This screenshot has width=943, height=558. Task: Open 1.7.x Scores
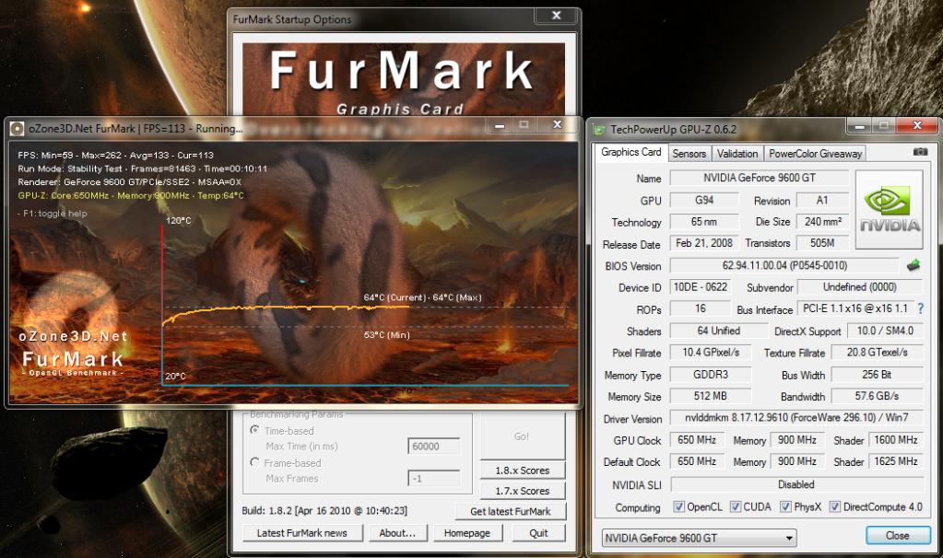pos(523,491)
